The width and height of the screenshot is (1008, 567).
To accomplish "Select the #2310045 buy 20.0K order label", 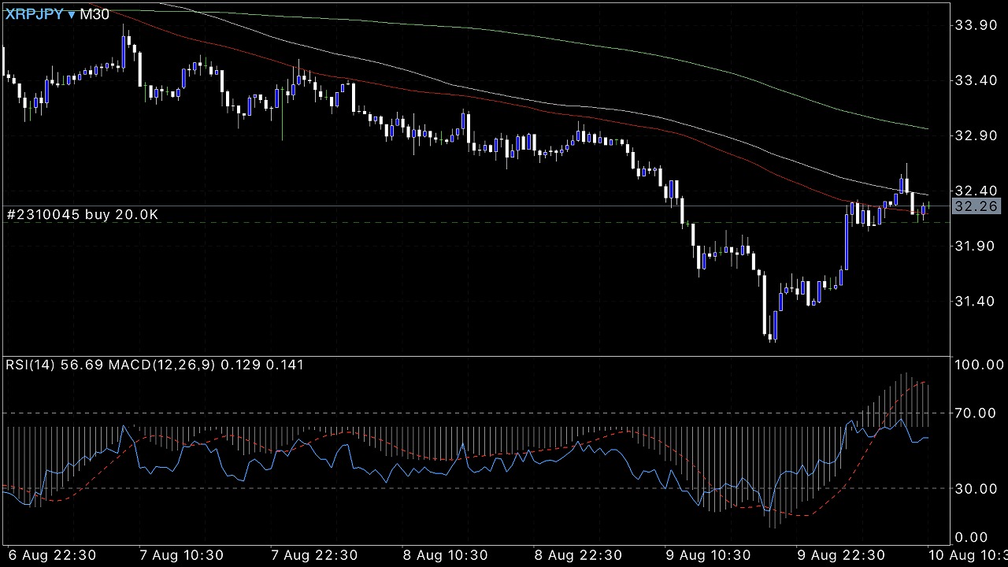I will (83, 214).
